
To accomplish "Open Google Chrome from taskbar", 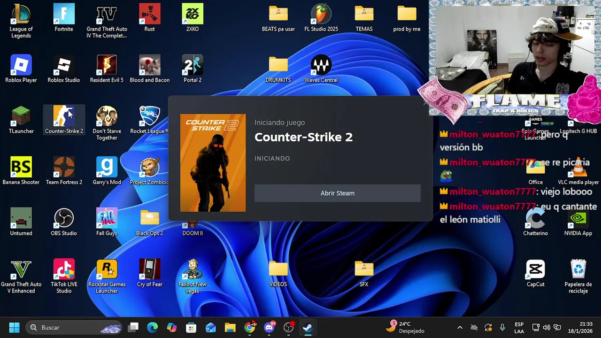I will (x=250, y=327).
